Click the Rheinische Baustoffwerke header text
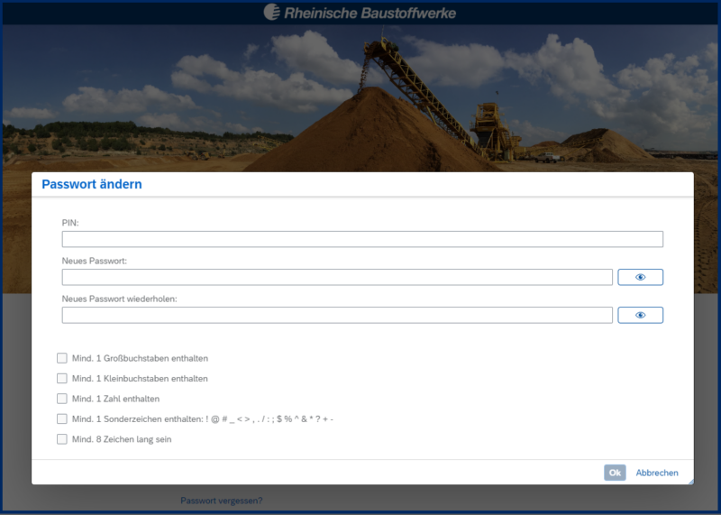This screenshot has width=721, height=515. (370, 13)
